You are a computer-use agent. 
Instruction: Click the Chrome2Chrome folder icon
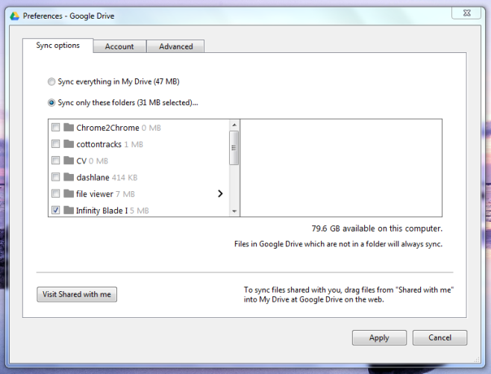[69, 127]
